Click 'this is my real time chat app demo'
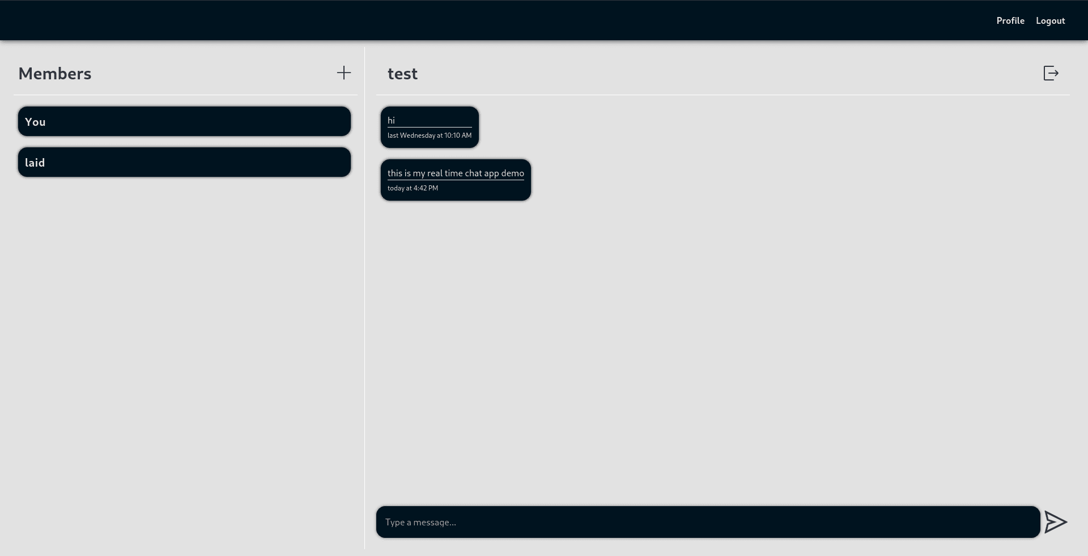This screenshot has height=556, width=1088. click(x=456, y=173)
